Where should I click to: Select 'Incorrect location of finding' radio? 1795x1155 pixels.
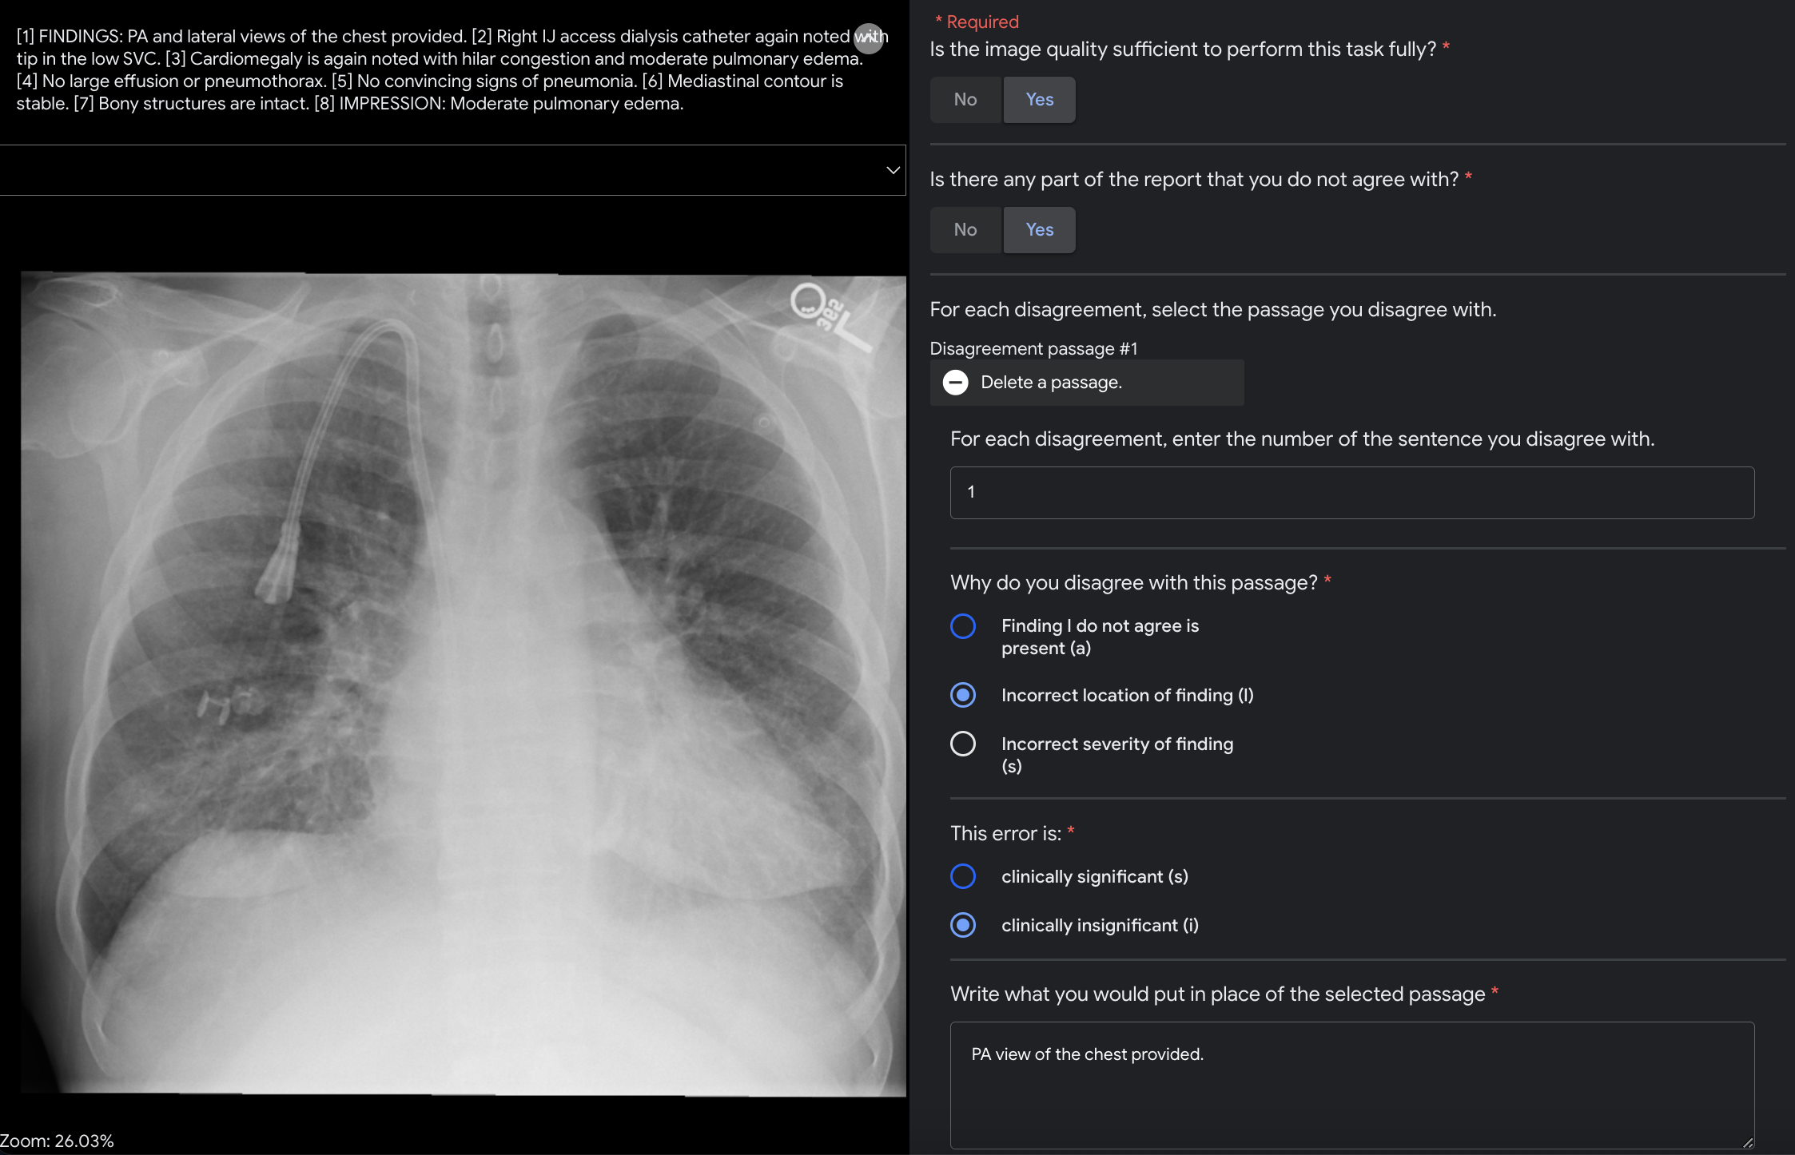(x=963, y=696)
